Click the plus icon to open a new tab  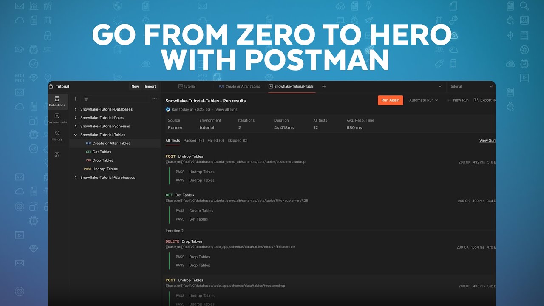tap(324, 86)
